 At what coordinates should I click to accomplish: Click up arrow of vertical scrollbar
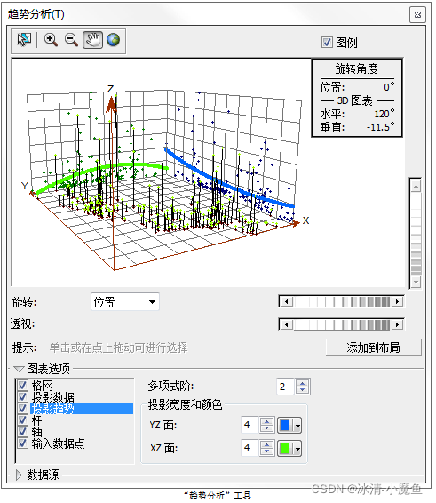(416, 186)
